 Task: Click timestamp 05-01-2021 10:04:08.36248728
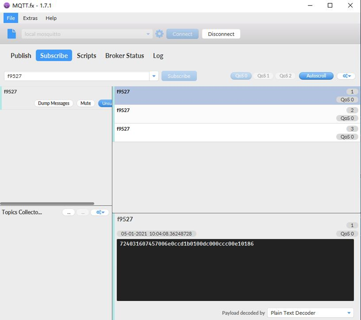(157, 234)
